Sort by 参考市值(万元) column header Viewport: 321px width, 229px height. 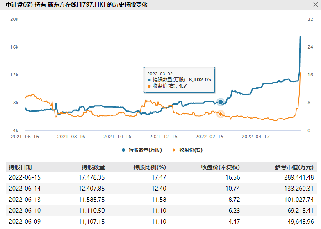[294, 167]
